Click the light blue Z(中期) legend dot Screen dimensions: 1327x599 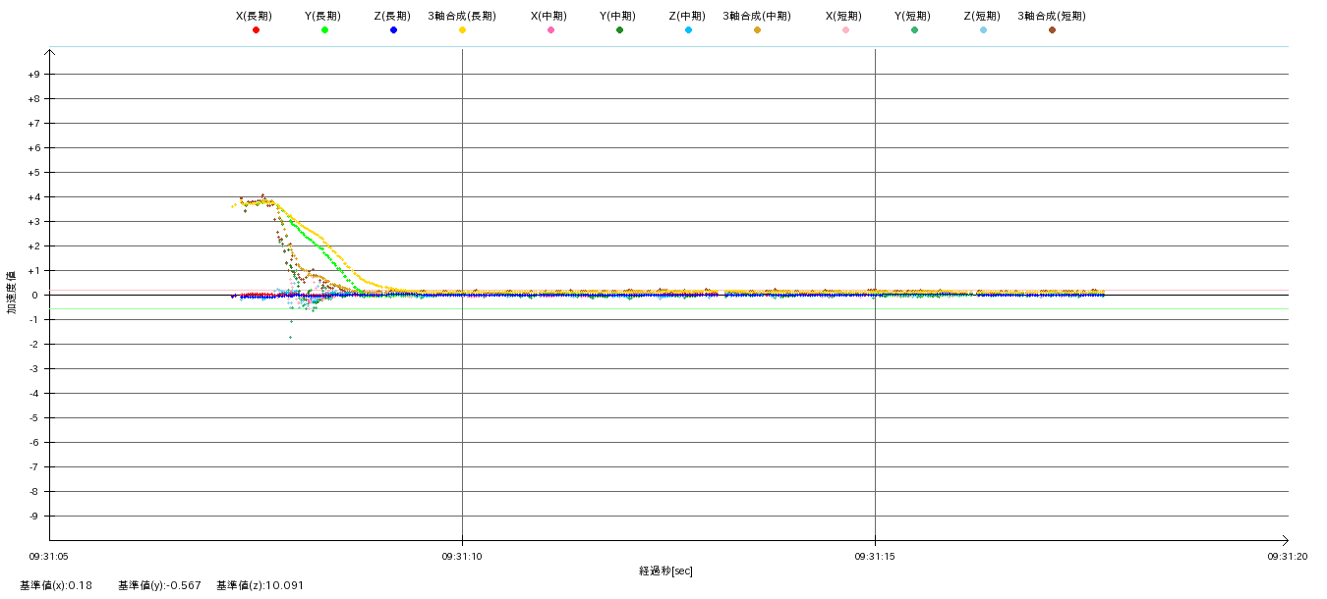point(688,30)
